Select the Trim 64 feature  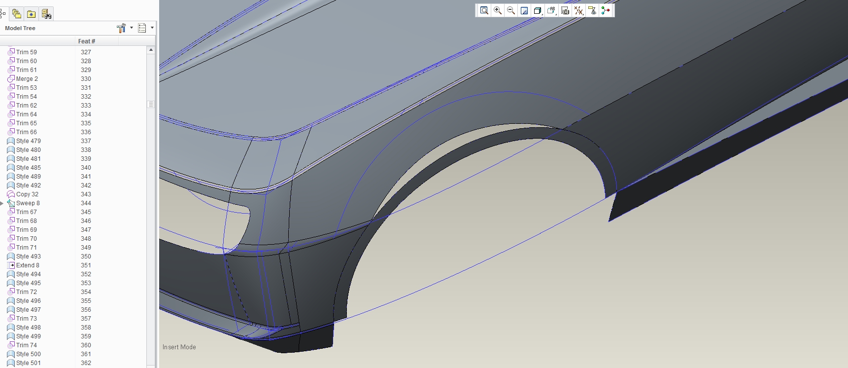(26, 114)
